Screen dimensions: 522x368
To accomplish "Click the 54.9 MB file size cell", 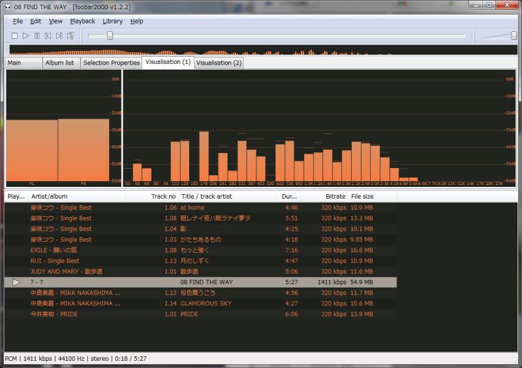I will pyautogui.click(x=361, y=282).
